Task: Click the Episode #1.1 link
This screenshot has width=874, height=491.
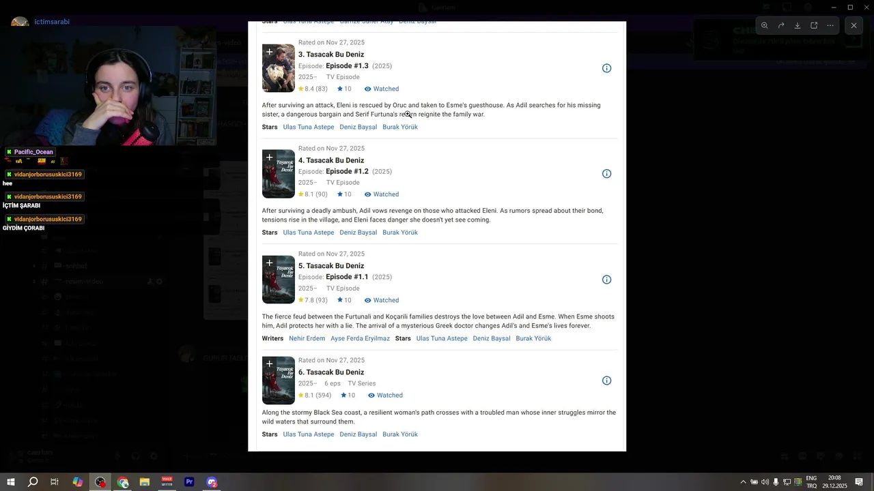Action: (347, 278)
